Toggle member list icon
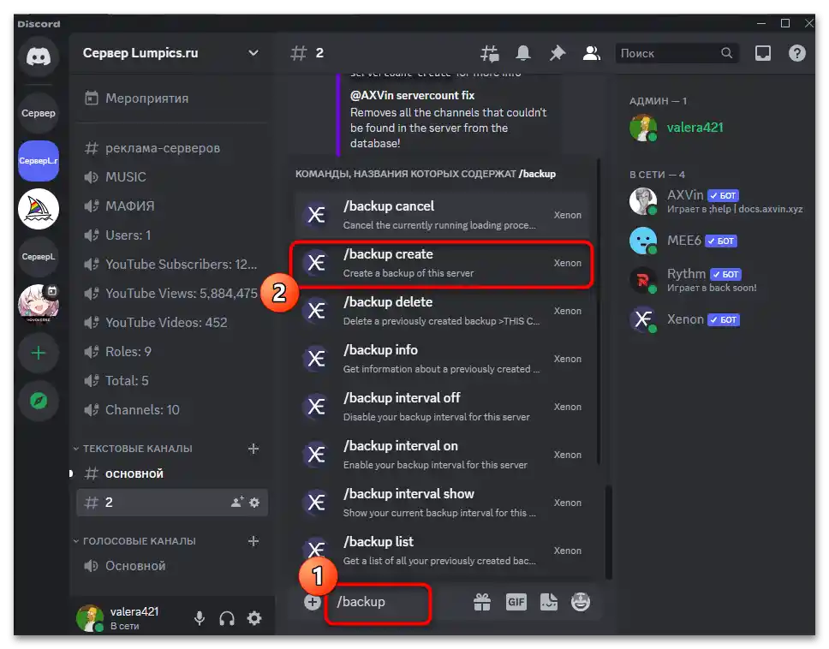The width and height of the screenshot is (829, 649). click(x=592, y=53)
